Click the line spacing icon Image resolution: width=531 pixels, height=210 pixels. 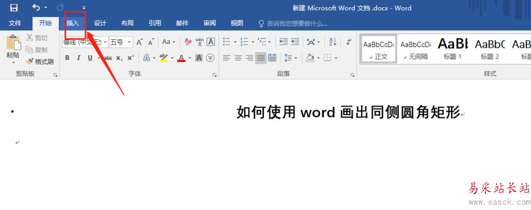click(288, 58)
